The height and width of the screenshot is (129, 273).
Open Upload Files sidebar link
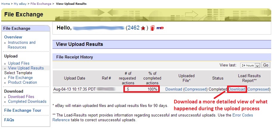pyautogui.click(x=19, y=63)
